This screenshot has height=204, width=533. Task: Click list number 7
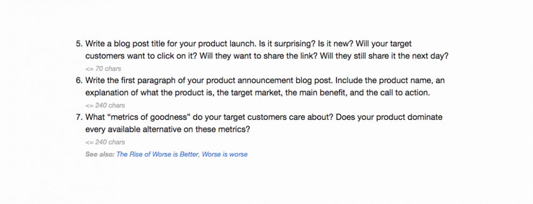[x=79, y=117]
